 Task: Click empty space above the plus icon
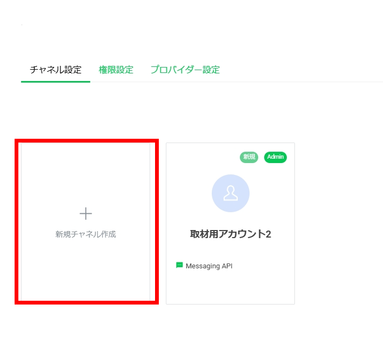pos(85,173)
